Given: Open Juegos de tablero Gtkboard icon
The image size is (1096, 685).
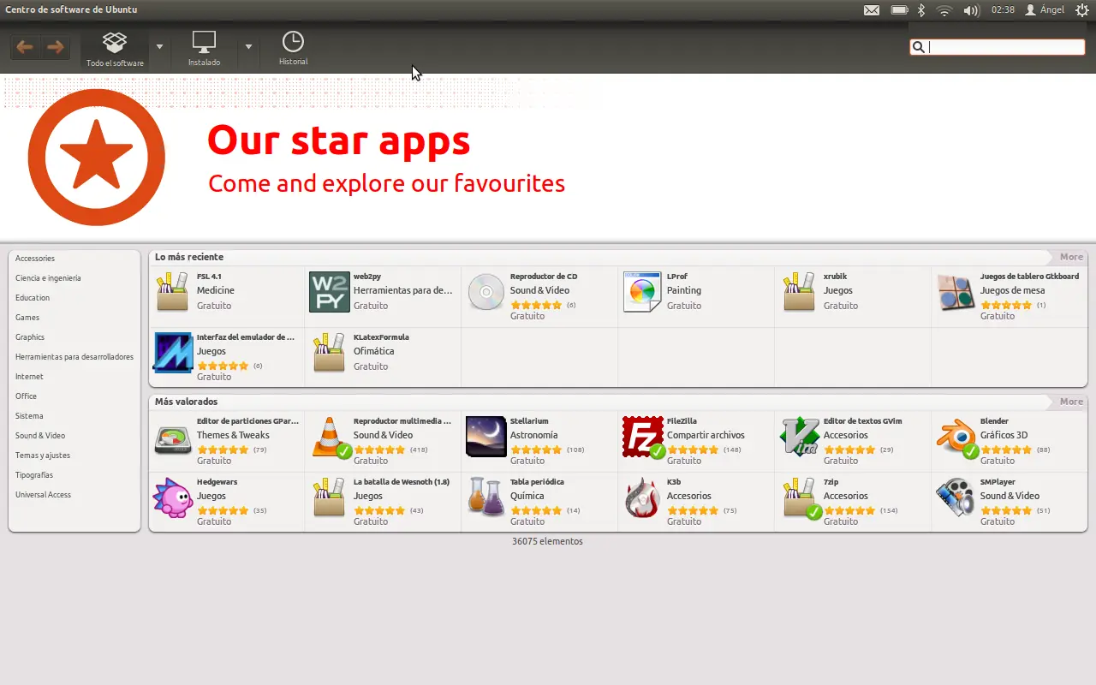Looking at the screenshot, I should coord(956,292).
